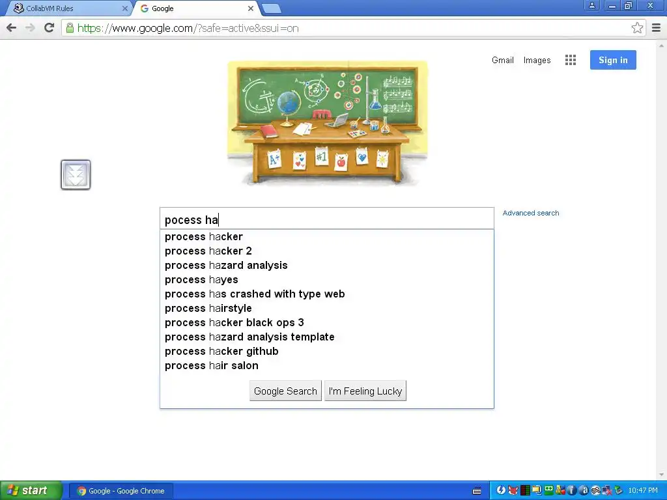667x500 pixels.
Task: Close the Google tab
Action: (x=251, y=8)
